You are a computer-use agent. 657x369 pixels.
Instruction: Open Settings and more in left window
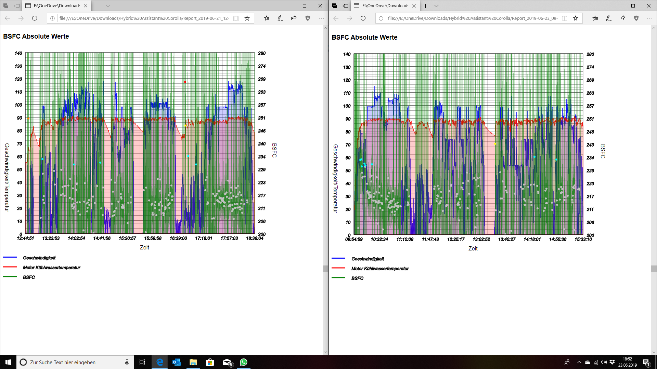click(321, 18)
